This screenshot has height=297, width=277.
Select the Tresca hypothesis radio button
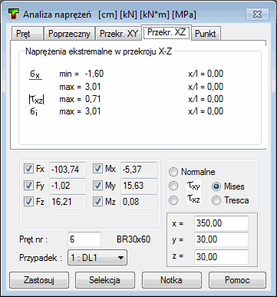point(216,200)
